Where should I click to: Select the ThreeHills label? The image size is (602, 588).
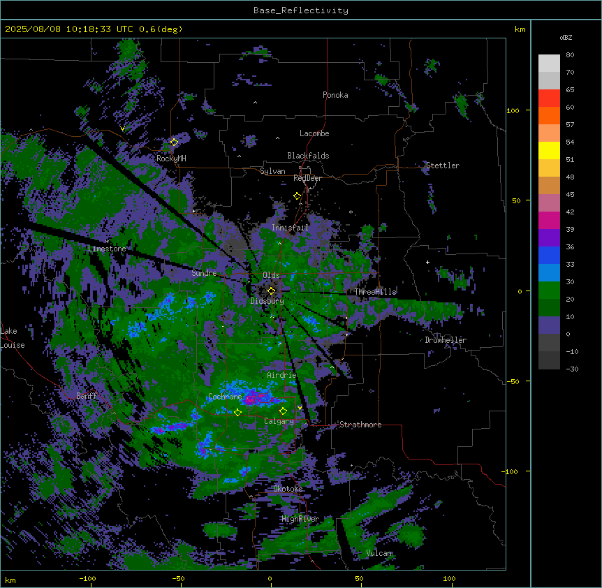375,292
